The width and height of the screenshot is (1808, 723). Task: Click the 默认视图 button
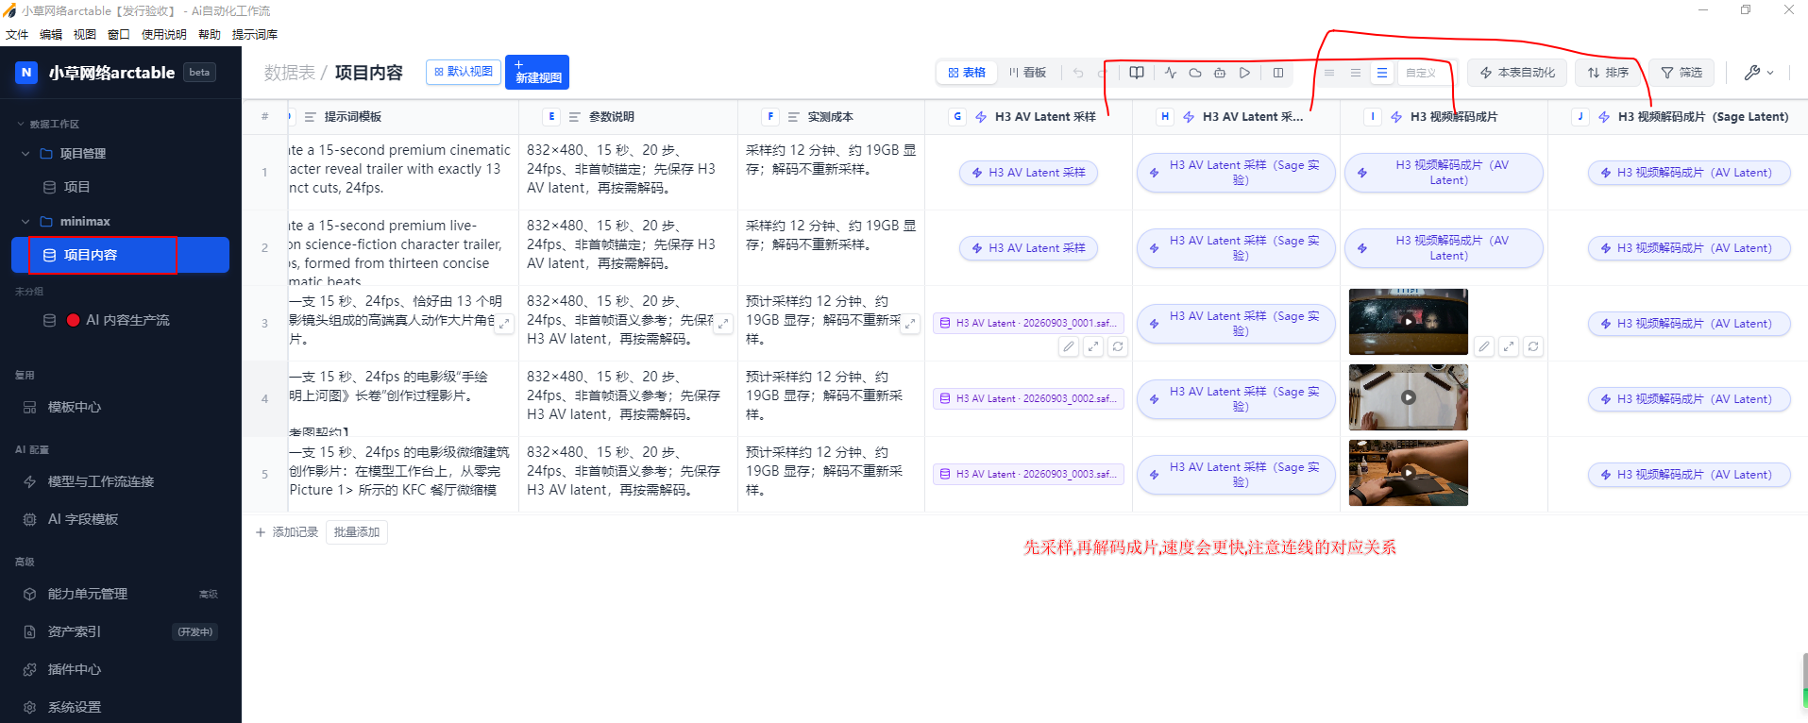click(464, 72)
